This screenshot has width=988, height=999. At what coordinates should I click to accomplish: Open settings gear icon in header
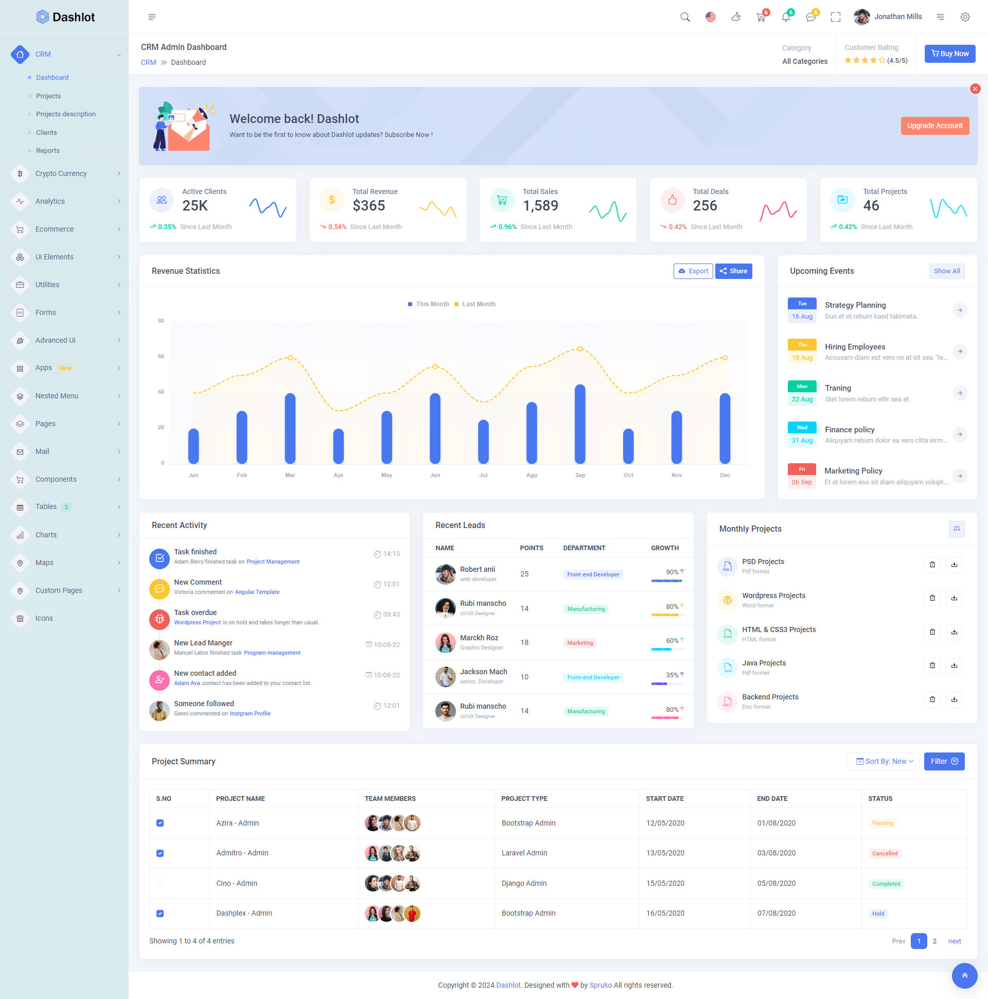click(x=965, y=17)
